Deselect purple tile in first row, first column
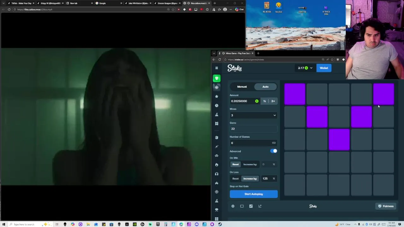 pyautogui.click(x=295, y=94)
